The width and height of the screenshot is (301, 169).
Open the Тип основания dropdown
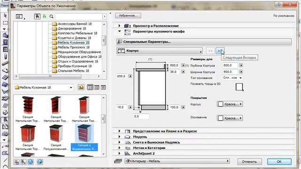[232, 78]
